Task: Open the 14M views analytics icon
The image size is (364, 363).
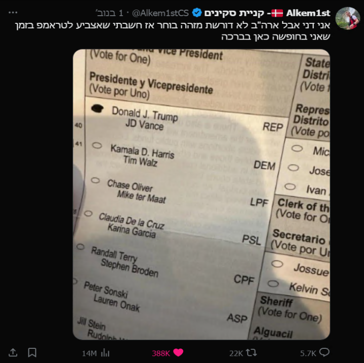Action: point(105,353)
